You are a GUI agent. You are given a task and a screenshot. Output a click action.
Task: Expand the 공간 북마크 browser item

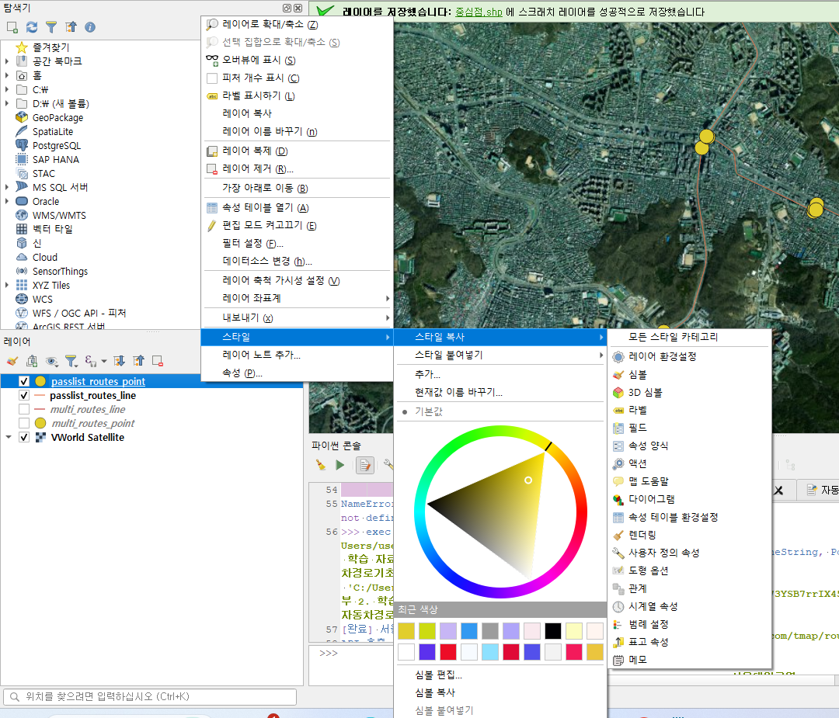(x=7, y=61)
